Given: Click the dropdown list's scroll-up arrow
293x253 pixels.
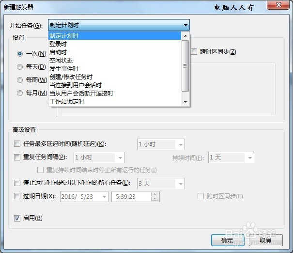Looking at the screenshot, I should [x=185, y=36].
